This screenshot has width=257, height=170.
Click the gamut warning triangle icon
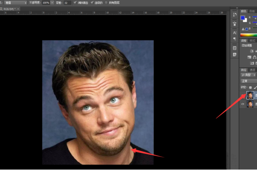(243, 29)
